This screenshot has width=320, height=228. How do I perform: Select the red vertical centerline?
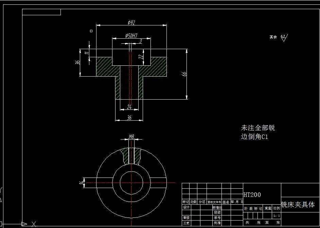[x=131, y=85]
